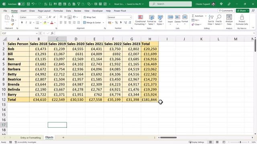This screenshot has width=257, height=144.
Task: Click Protect Formula Cells macro
Action: click(242, 20)
